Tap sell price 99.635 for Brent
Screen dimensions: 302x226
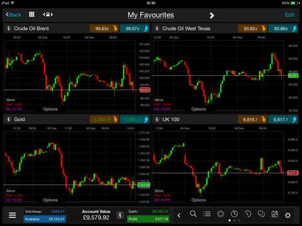(x=104, y=28)
